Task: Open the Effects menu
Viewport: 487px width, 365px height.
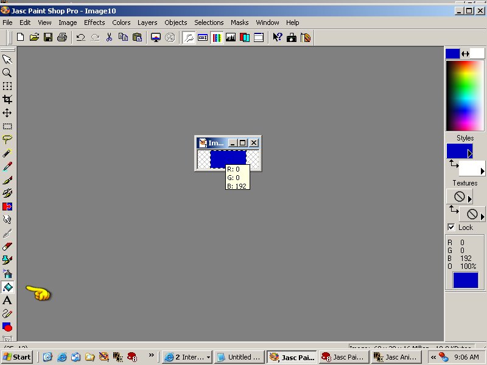Action: click(94, 23)
